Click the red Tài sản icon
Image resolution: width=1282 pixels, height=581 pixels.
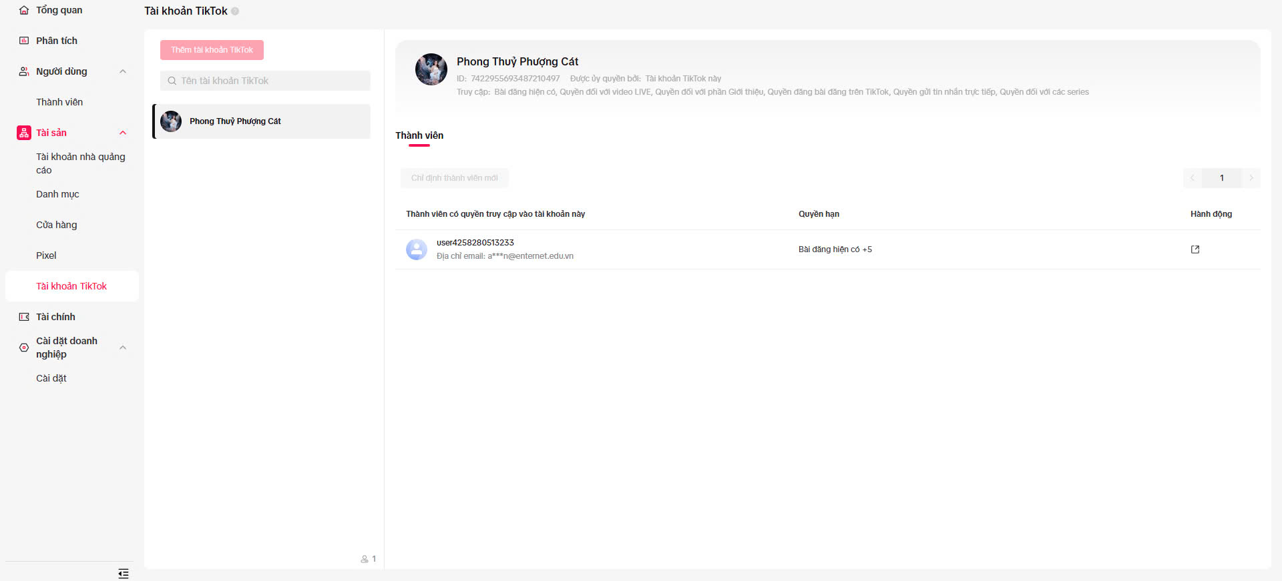[24, 133]
